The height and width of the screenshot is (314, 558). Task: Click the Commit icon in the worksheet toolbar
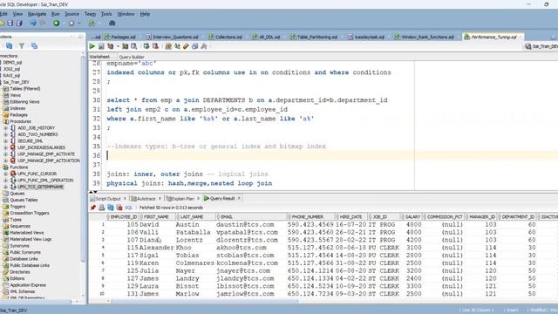(146, 46)
